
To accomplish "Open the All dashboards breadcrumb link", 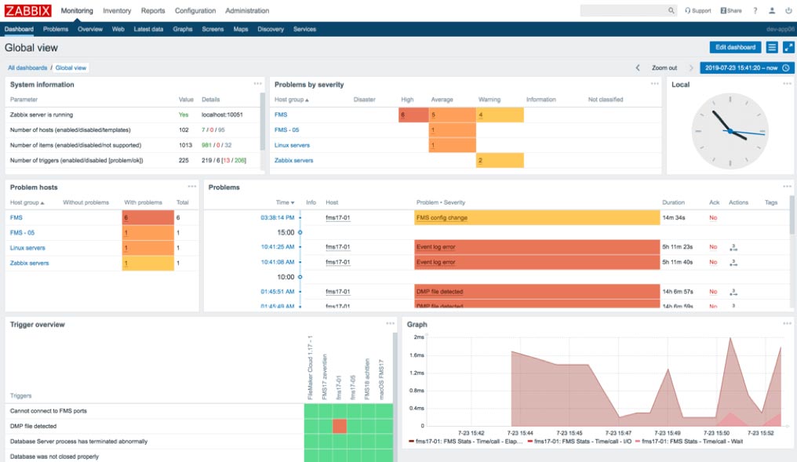I will pos(27,67).
